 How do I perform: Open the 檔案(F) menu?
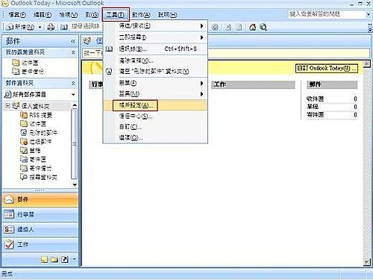17,15
